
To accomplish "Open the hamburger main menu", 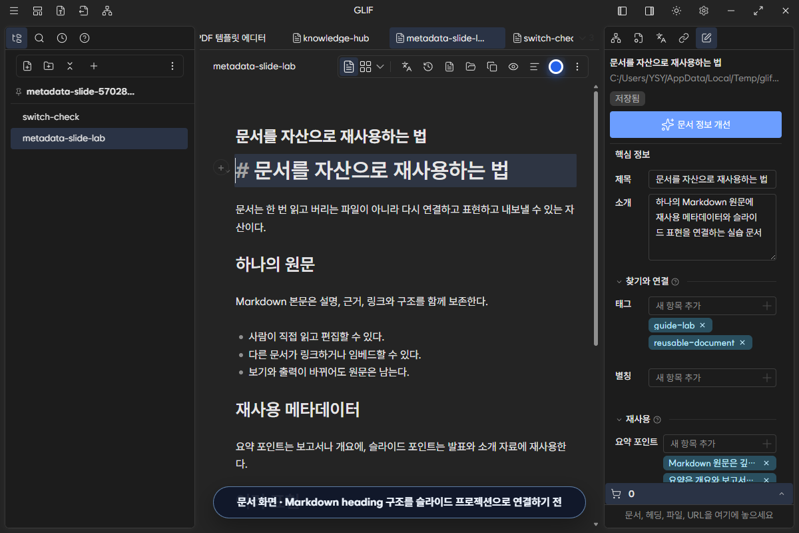I will coord(14,11).
